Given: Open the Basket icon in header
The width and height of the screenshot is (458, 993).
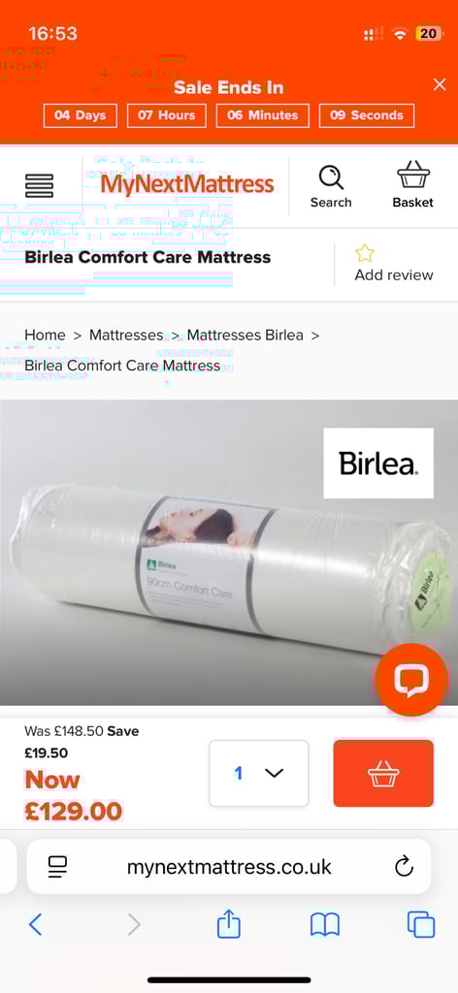Looking at the screenshot, I should [x=413, y=175].
